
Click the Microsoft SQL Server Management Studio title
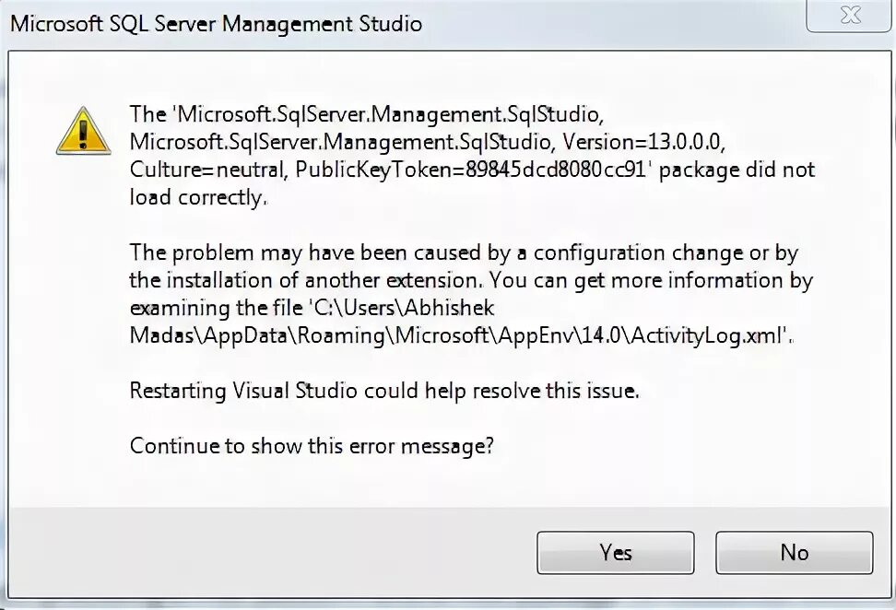click(216, 24)
